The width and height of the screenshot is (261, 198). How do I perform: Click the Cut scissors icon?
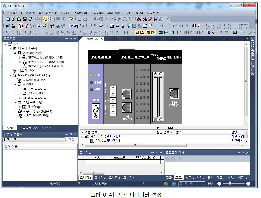point(90,19)
